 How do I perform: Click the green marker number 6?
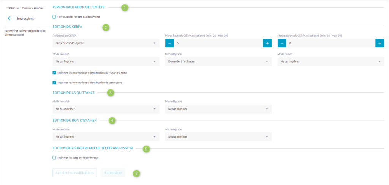(136, 173)
